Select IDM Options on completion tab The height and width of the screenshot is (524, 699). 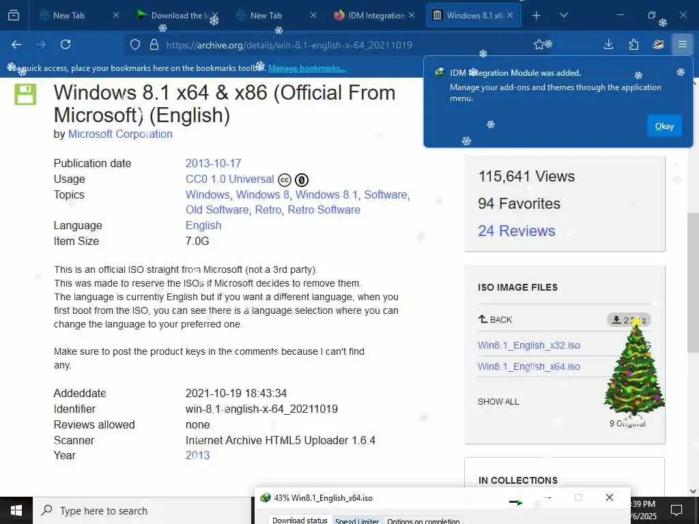[423, 521]
